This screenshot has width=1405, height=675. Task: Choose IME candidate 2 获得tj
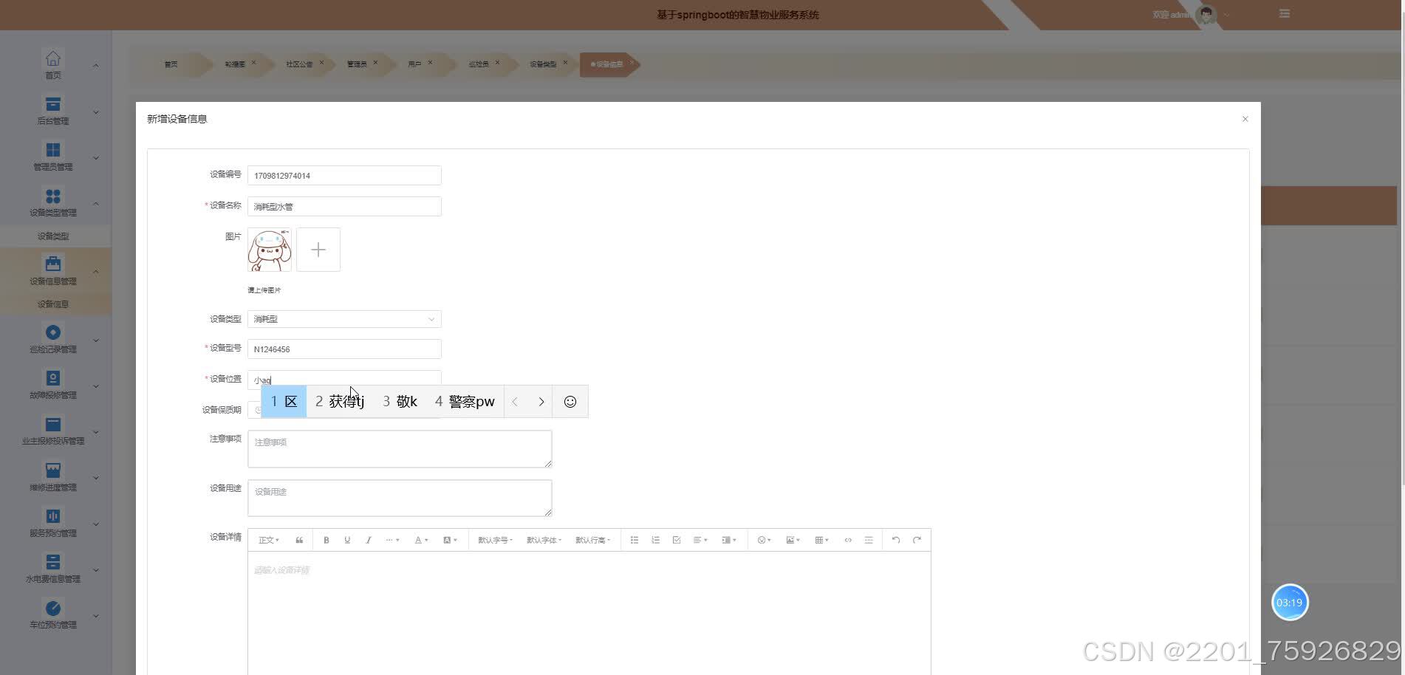coord(340,402)
